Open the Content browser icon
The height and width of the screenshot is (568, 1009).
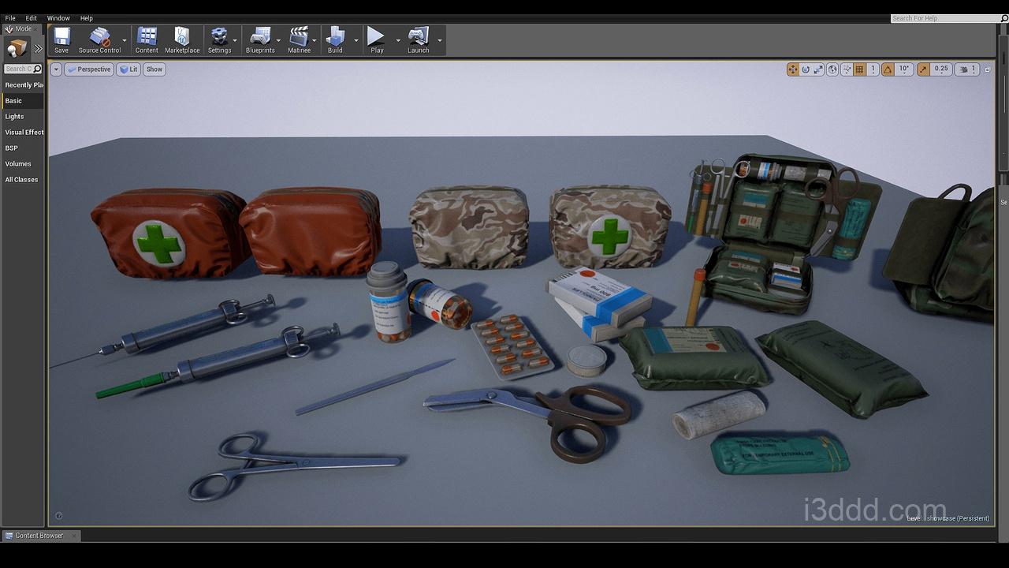[147, 39]
